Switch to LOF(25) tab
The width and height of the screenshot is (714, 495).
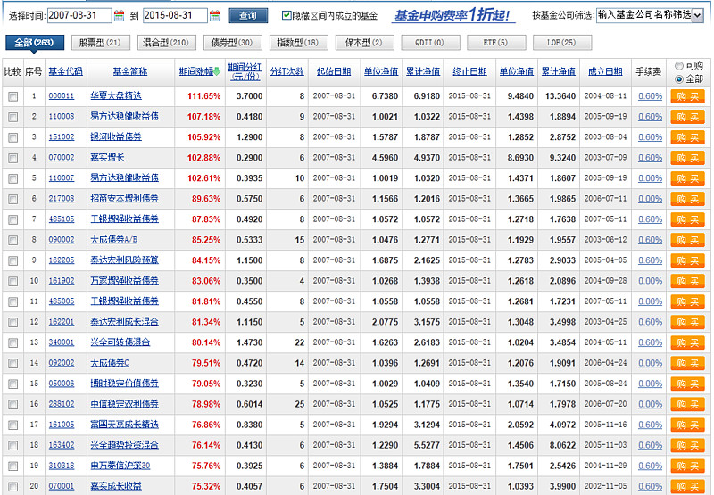(x=562, y=43)
